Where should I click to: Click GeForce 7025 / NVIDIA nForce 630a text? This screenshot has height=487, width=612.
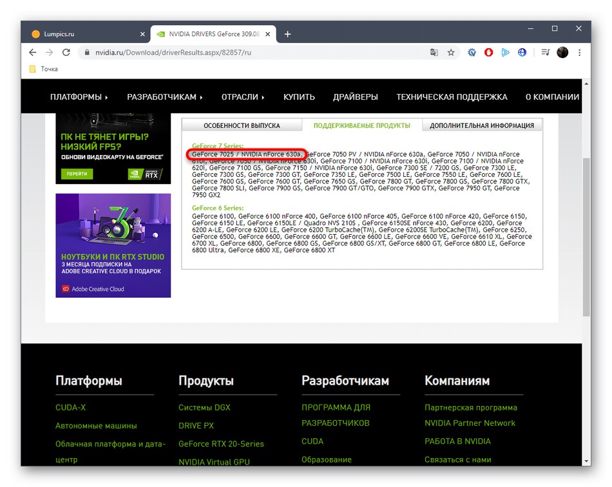tap(247, 154)
